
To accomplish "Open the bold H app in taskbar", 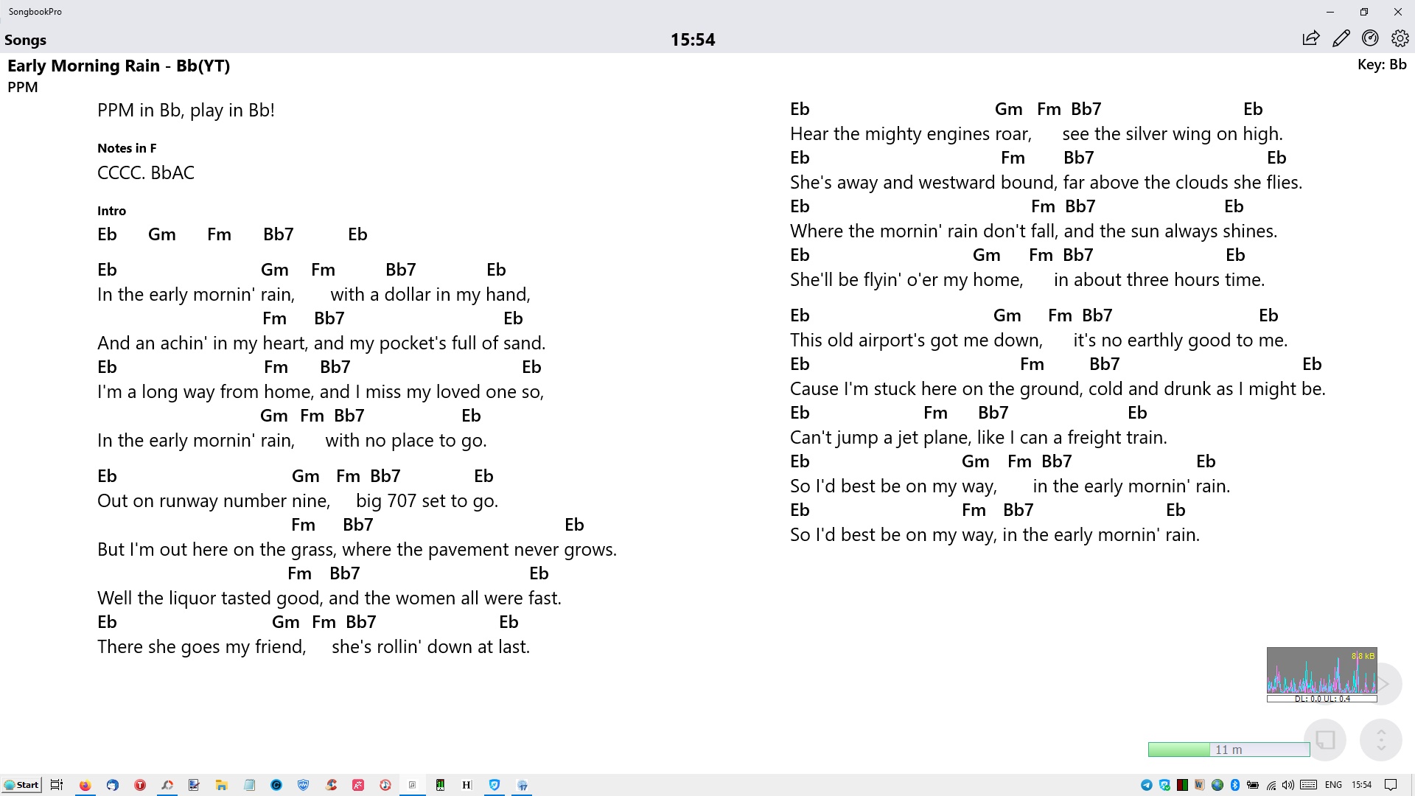I will [x=467, y=785].
